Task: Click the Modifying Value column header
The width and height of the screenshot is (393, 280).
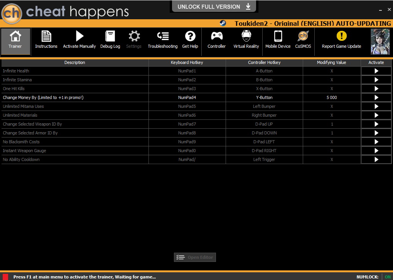Action: 332,62
